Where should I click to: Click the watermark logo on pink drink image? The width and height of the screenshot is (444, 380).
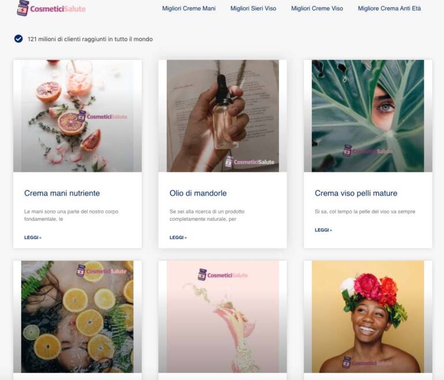[223, 275]
